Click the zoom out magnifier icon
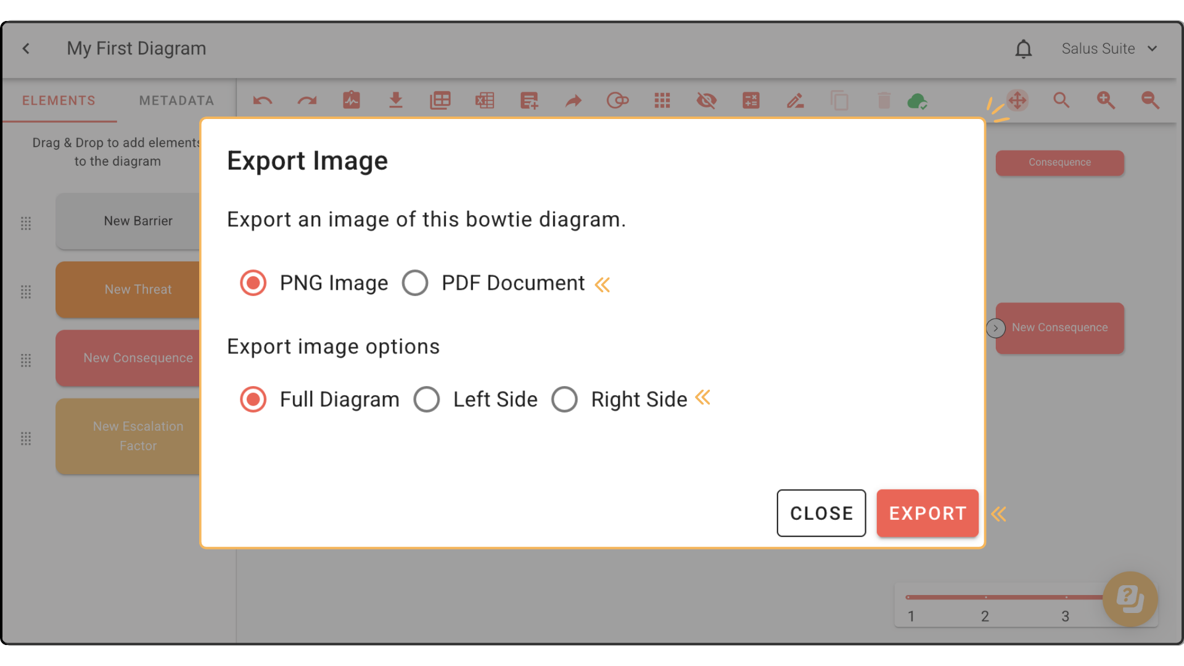Image resolution: width=1184 pixels, height=666 pixels. (x=1150, y=100)
